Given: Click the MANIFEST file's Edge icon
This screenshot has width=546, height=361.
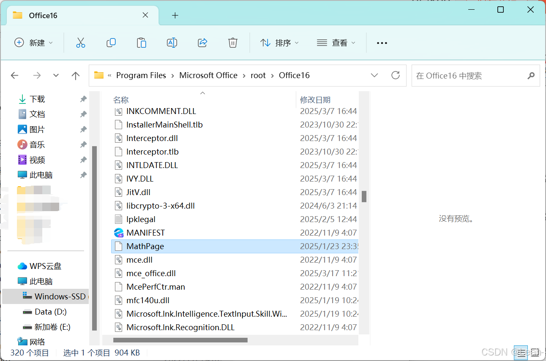Looking at the screenshot, I should click(119, 233).
